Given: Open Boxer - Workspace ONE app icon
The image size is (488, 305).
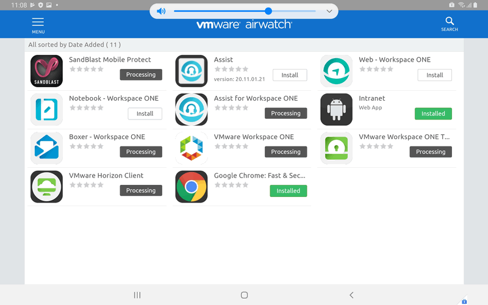Looking at the screenshot, I should [x=47, y=148].
